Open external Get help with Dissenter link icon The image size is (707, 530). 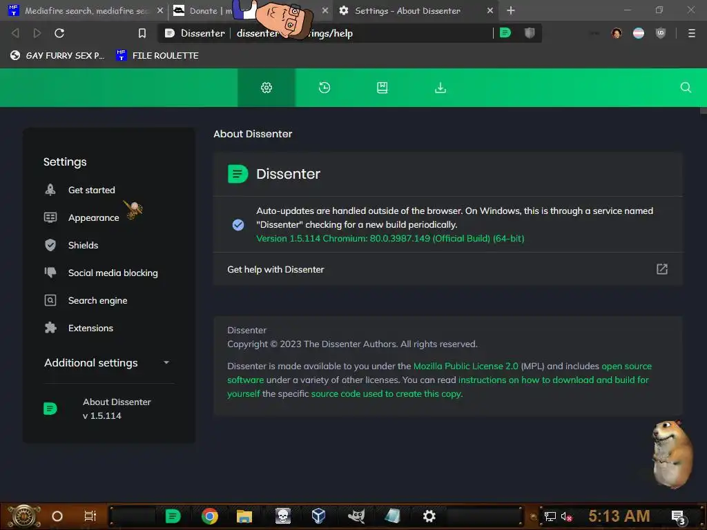pos(662,269)
